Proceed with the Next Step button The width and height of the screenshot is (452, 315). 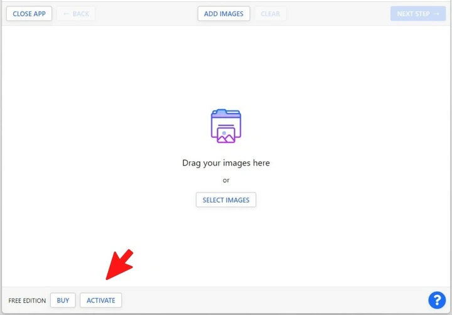point(418,14)
